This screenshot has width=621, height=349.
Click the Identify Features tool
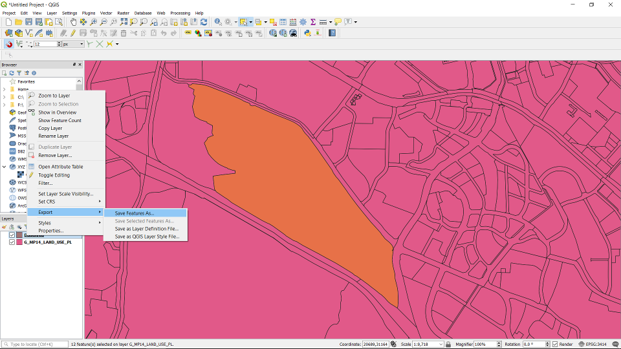(218, 22)
